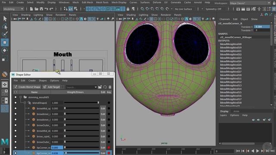Open Shapes menu in Shape Editor

point(43,81)
